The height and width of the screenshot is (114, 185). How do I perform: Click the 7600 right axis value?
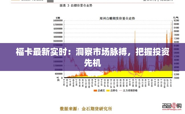pyautogui.click(x=176, y=35)
